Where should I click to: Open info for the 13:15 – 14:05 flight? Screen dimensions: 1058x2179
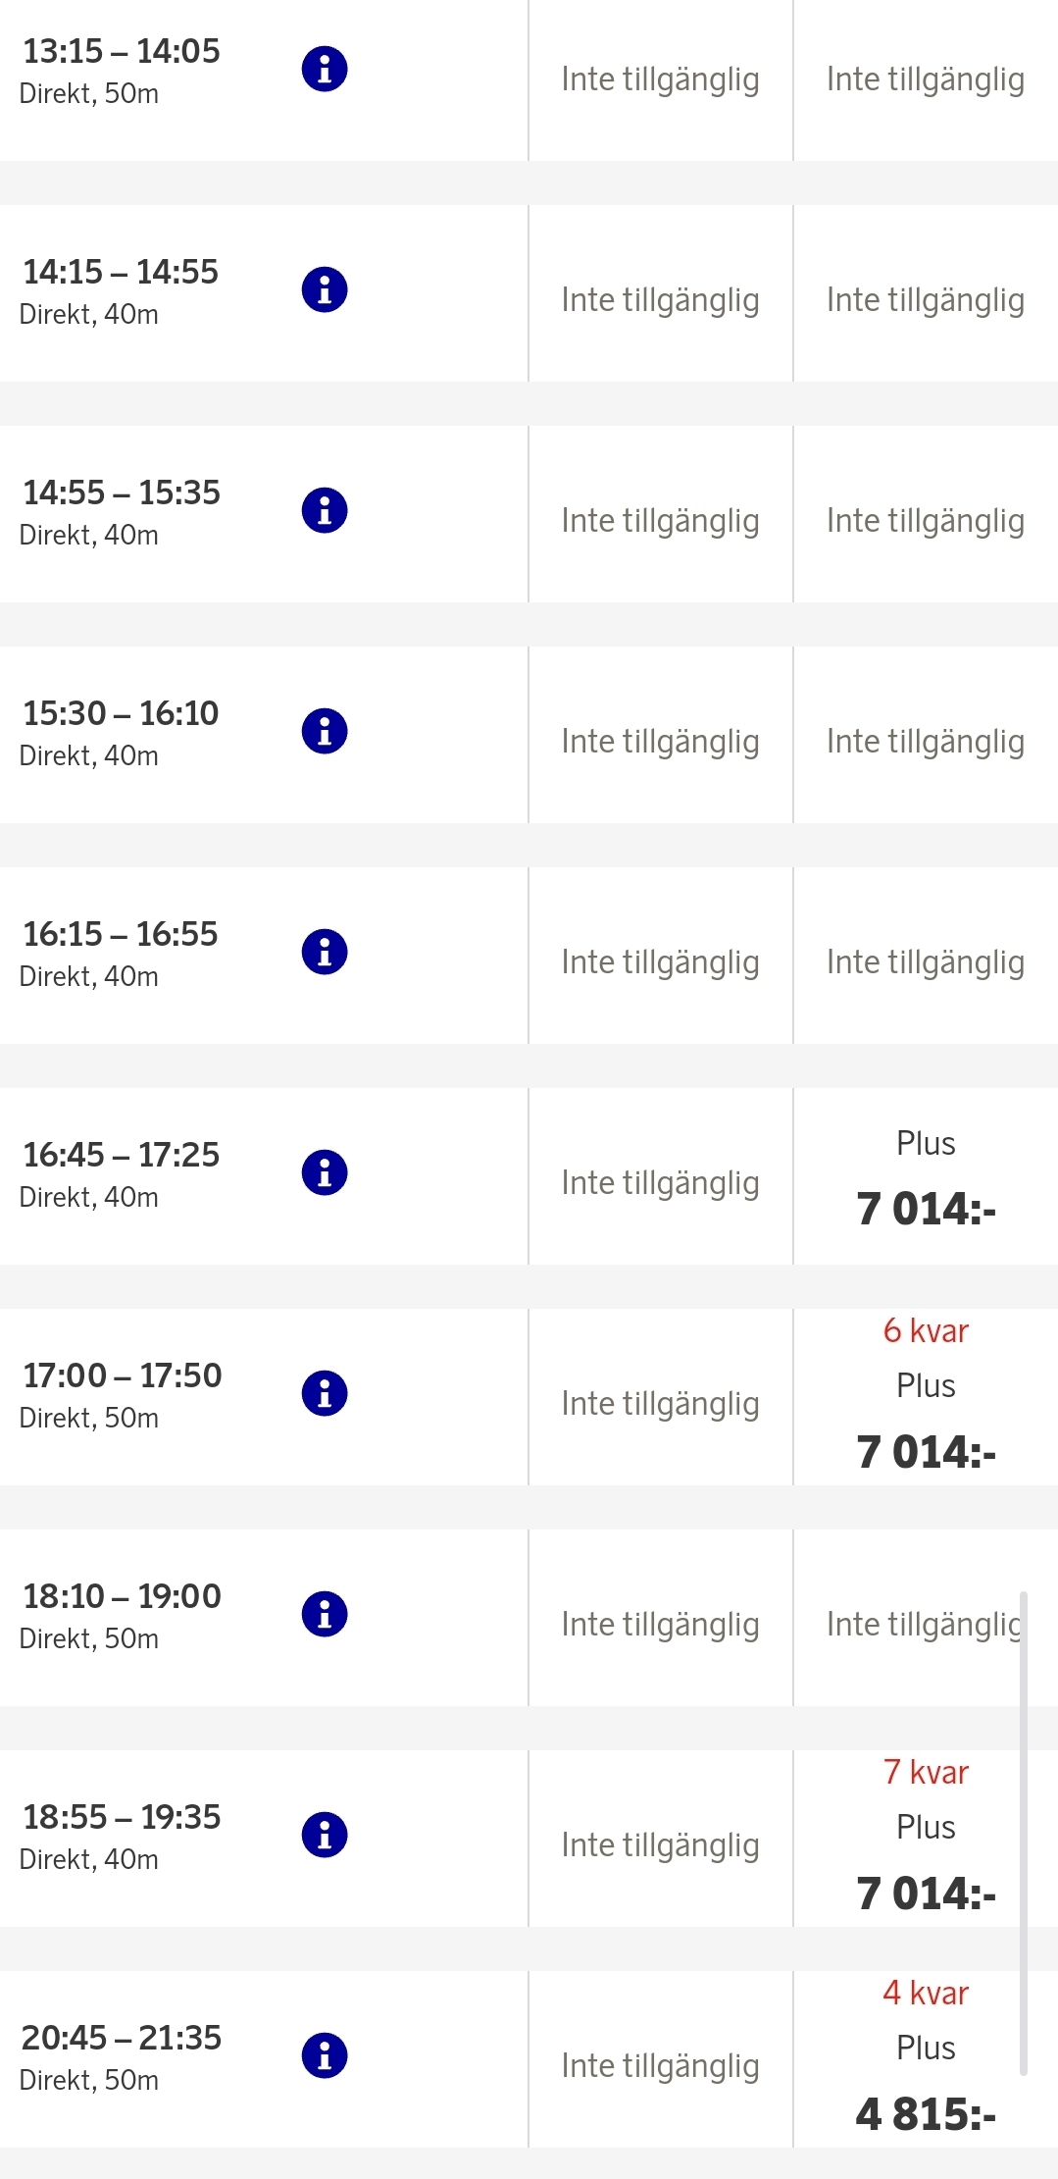click(x=325, y=69)
